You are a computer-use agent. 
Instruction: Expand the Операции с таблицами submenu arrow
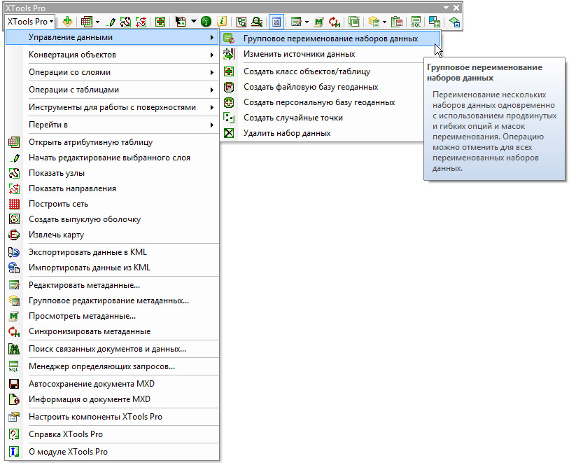pos(212,90)
